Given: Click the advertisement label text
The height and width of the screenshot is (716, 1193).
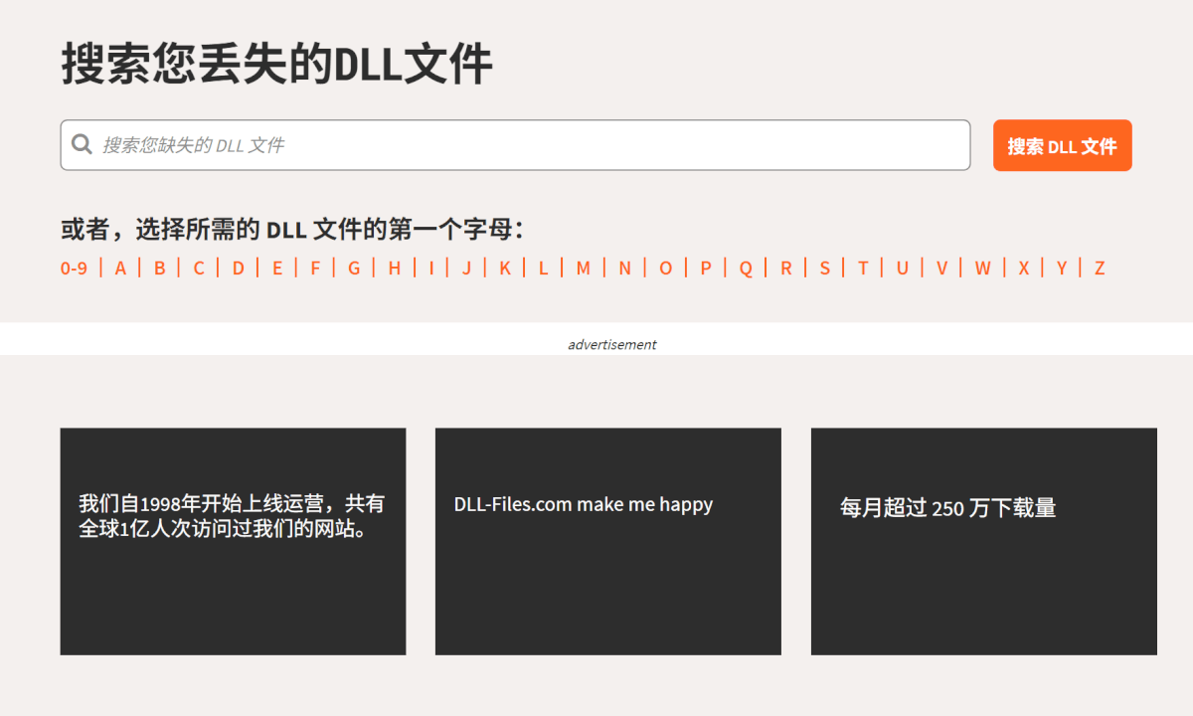Looking at the screenshot, I should tap(611, 344).
